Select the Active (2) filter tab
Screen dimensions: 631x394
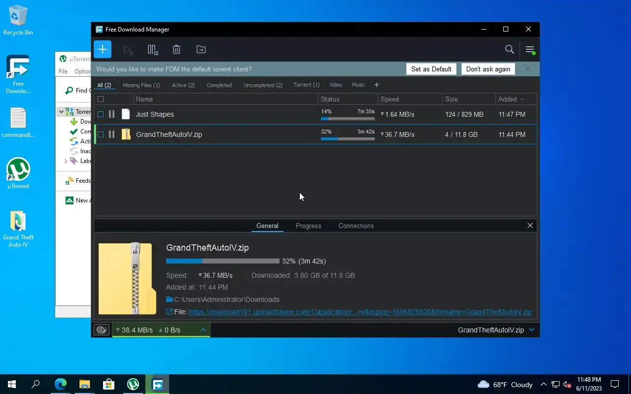click(x=183, y=85)
